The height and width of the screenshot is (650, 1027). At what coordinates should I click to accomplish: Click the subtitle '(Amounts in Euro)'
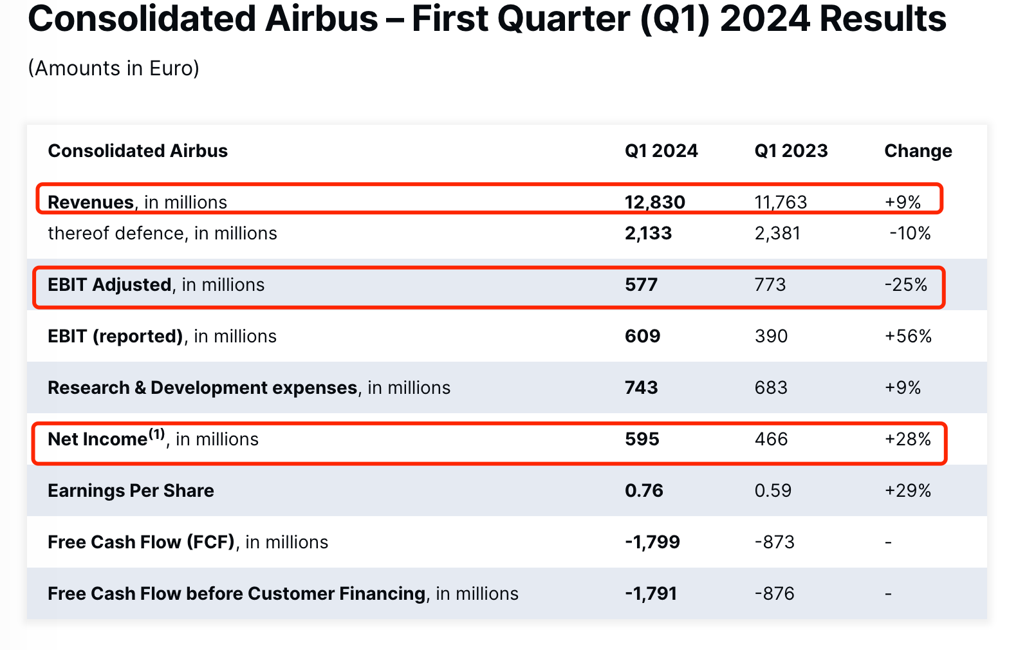(x=114, y=68)
